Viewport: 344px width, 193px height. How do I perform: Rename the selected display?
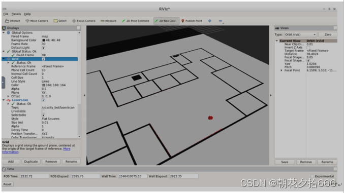point(71,162)
